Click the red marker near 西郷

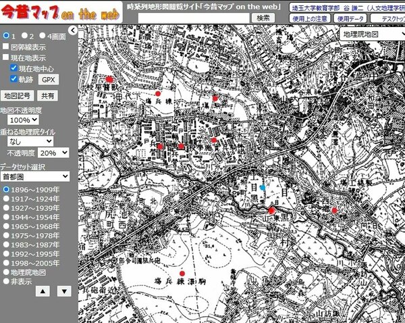tap(335, 210)
